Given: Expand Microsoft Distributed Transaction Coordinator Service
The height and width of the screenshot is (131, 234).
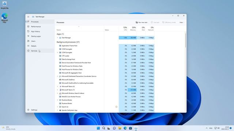Looking at the screenshot, I should pyautogui.click(x=57, y=76).
